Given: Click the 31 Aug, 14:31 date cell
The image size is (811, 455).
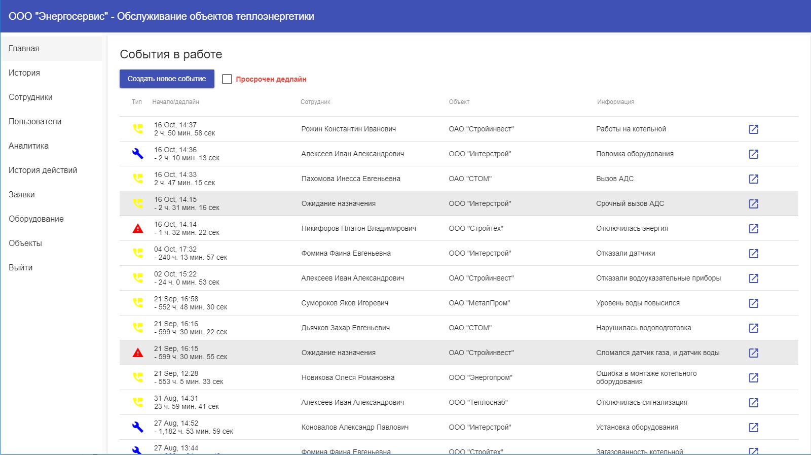Looking at the screenshot, I should (176, 398).
